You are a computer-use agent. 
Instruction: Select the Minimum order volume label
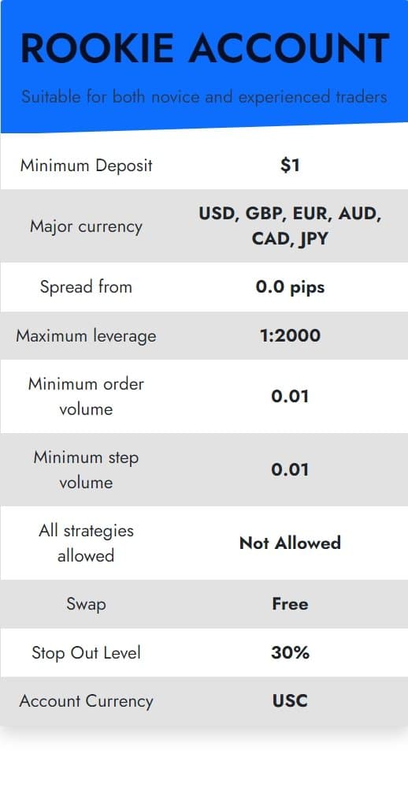[x=86, y=396]
